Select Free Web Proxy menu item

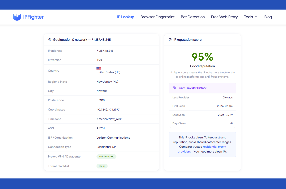(224, 17)
